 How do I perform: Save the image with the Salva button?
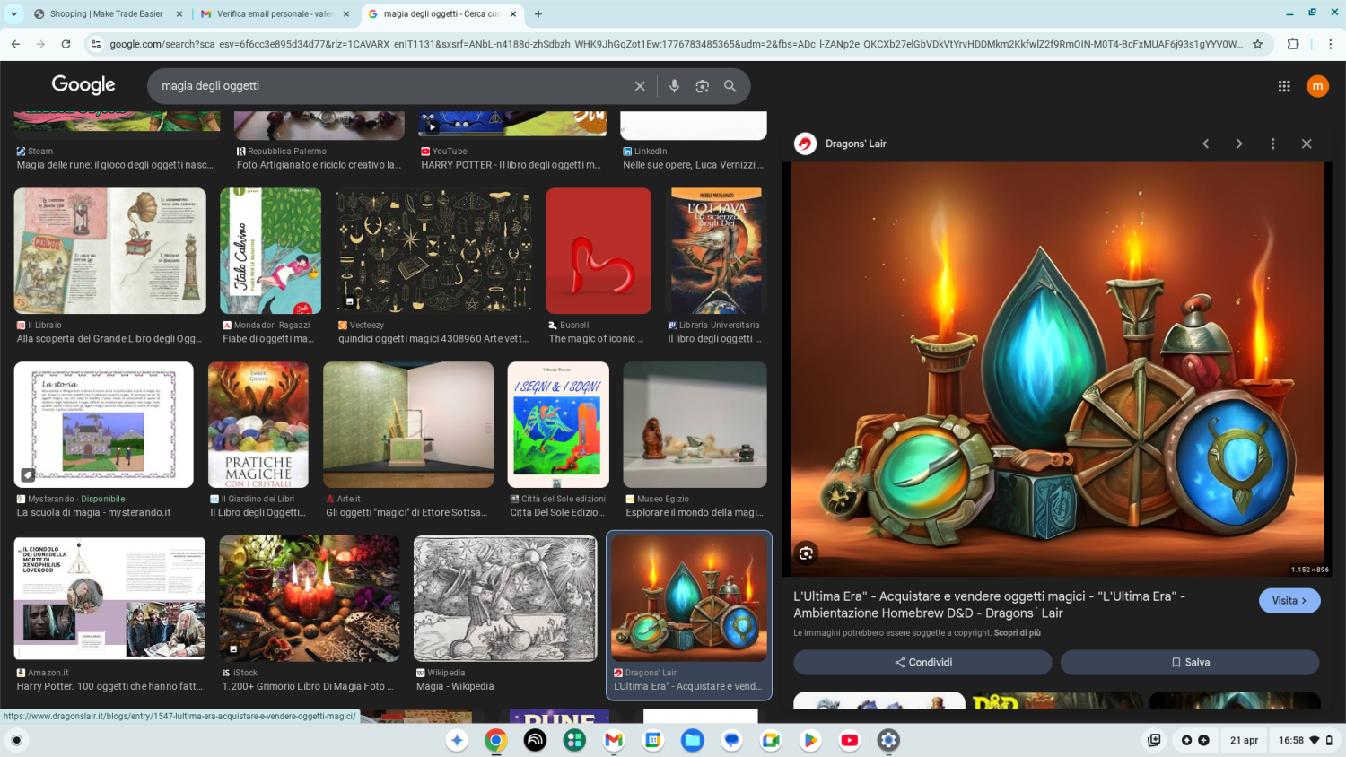tap(1190, 662)
